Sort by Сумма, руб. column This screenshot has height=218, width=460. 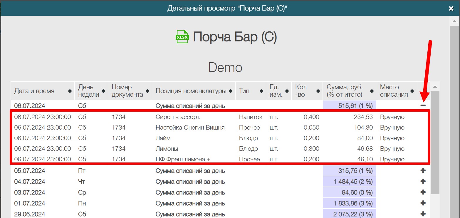pos(371,91)
